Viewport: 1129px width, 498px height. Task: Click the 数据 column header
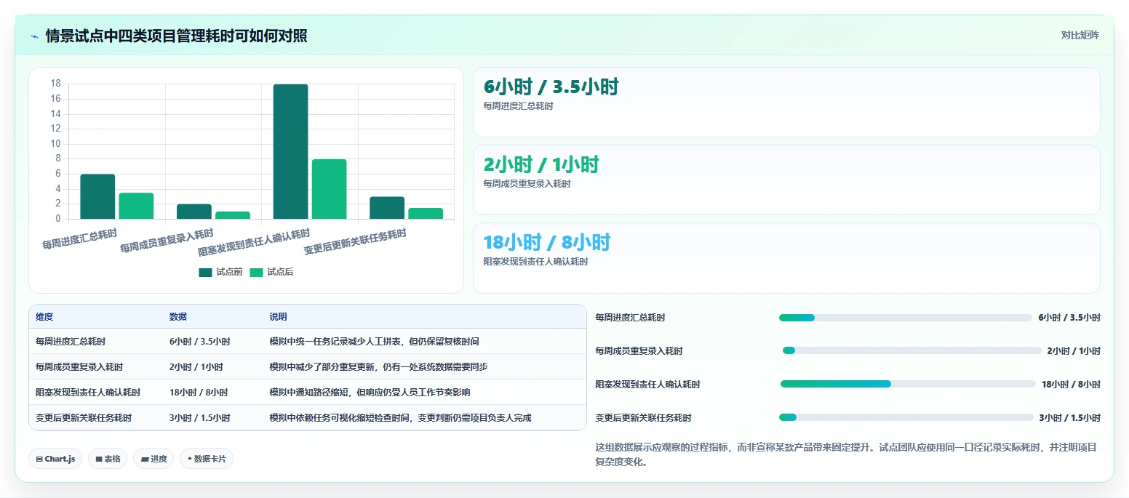[178, 317]
